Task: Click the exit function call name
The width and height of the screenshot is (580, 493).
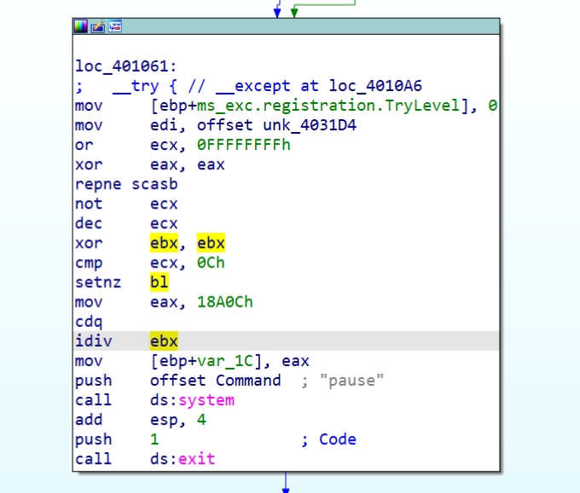Action: coord(196,459)
